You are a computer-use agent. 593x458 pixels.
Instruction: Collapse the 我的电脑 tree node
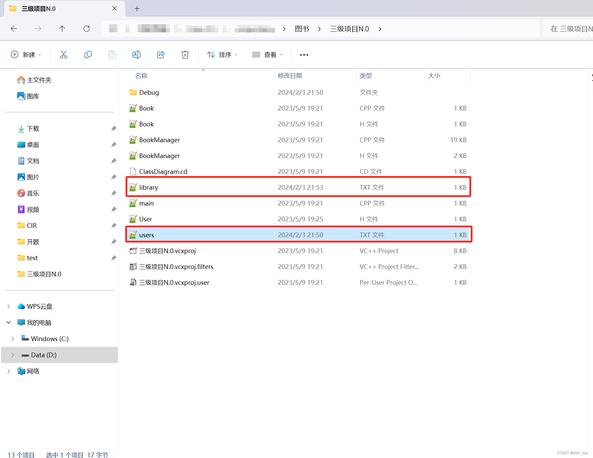pyautogui.click(x=9, y=323)
